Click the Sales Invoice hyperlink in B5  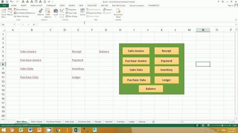(28, 52)
